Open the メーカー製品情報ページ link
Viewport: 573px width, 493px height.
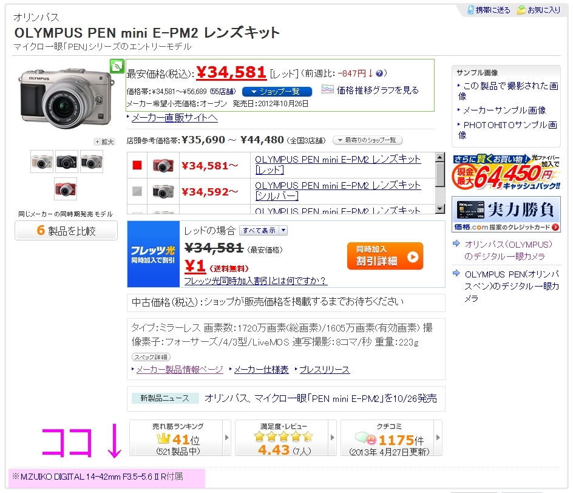click(x=180, y=370)
